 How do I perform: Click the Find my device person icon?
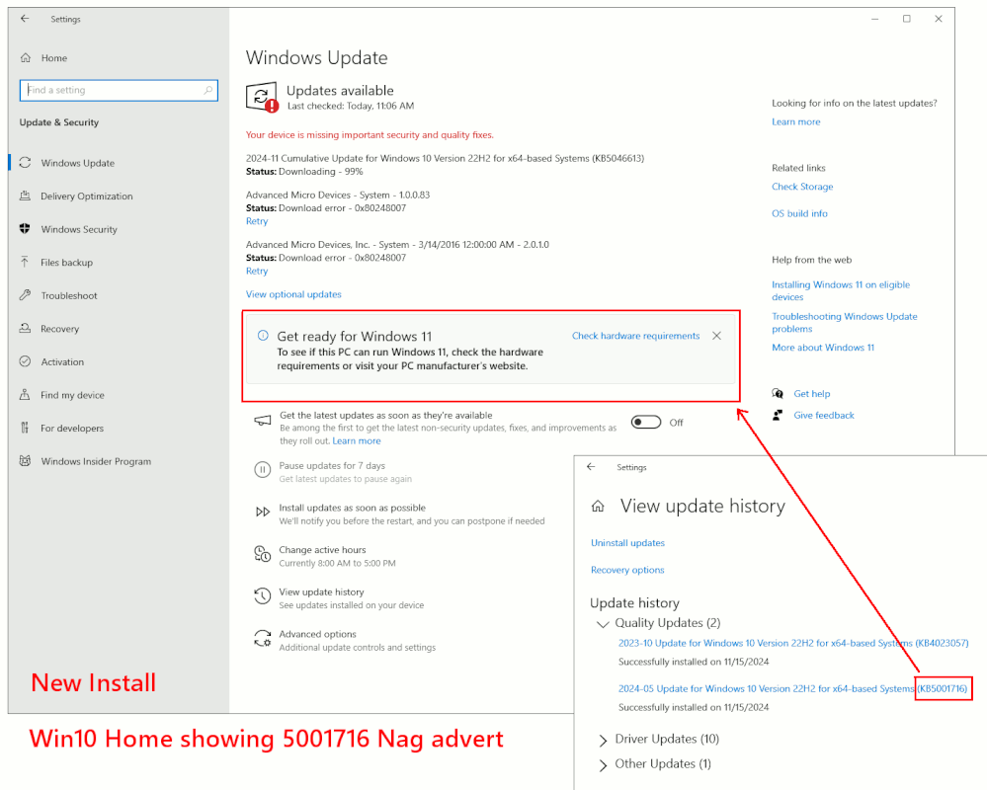(25, 394)
